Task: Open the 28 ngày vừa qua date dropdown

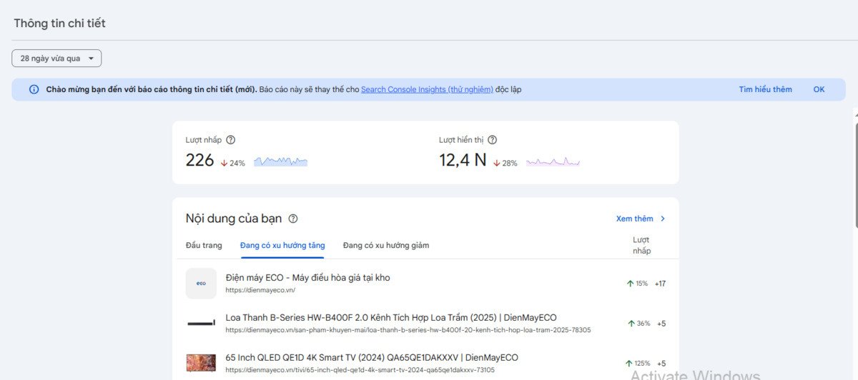Action: coord(56,59)
